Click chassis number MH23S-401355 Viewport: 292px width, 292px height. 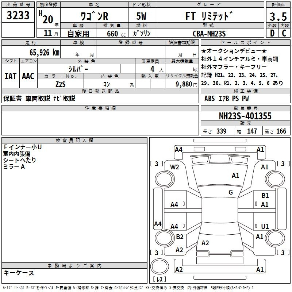pyautogui.click(x=245, y=116)
